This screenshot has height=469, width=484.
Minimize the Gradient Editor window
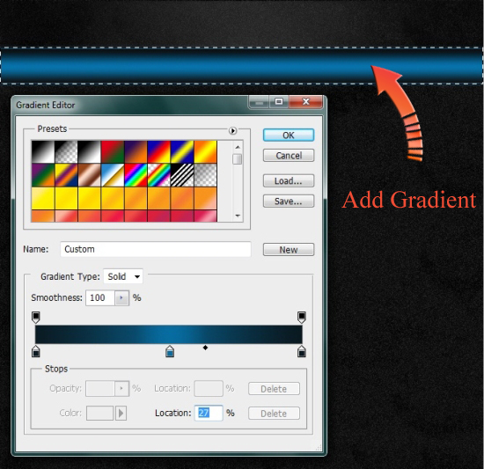click(x=259, y=101)
